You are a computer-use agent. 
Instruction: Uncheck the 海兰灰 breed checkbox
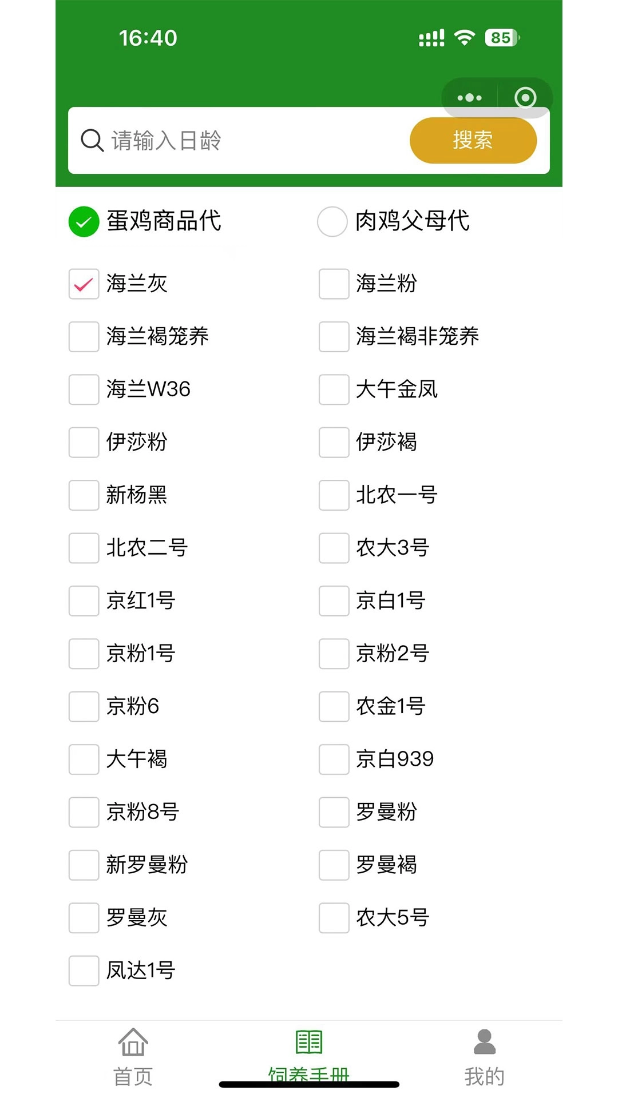(83, 284)
